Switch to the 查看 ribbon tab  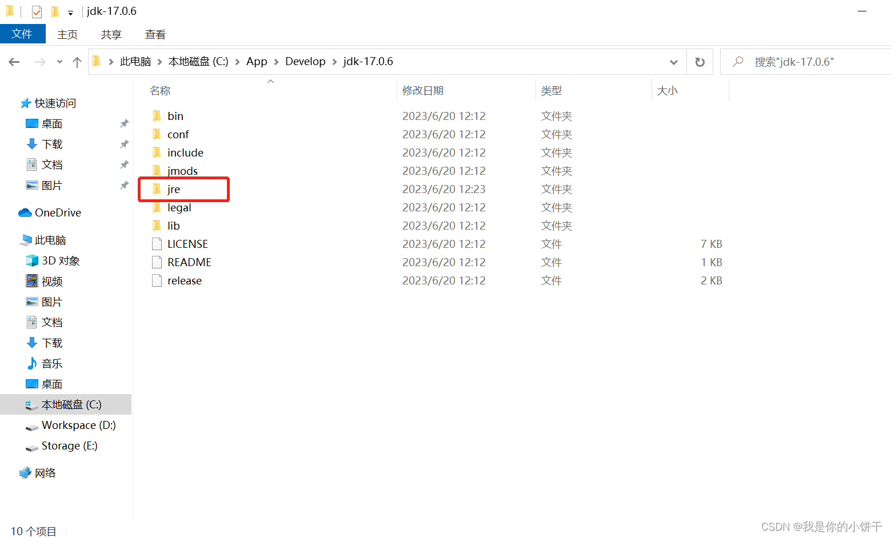tap(155, 34)
